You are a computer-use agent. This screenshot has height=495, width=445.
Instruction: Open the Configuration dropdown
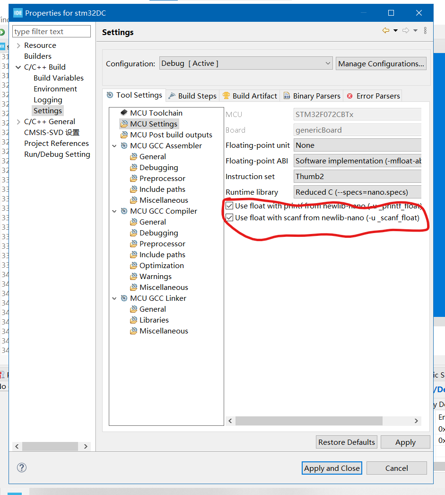tap(246, 63)
